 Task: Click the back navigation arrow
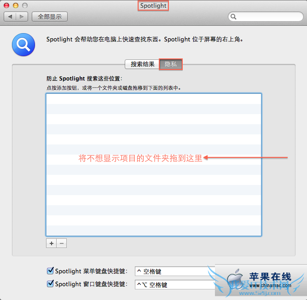point(10,17)
